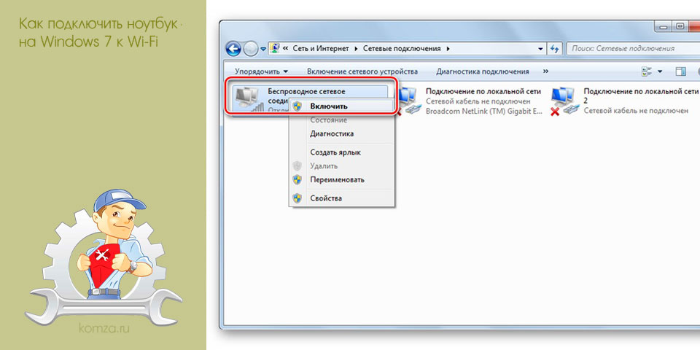Choose 'Создать ярлык' in context menu
This screenshot has height=350, width=700.
(342, 152)
